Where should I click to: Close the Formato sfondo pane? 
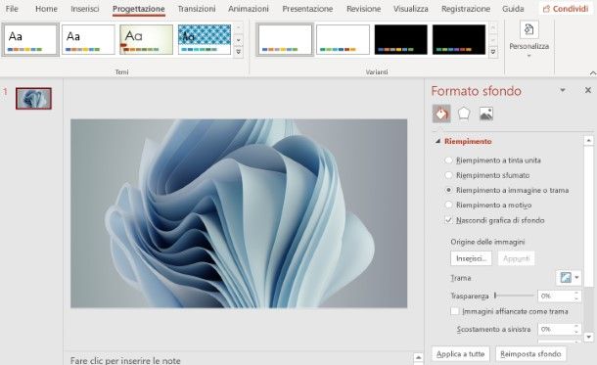[588, 90]
